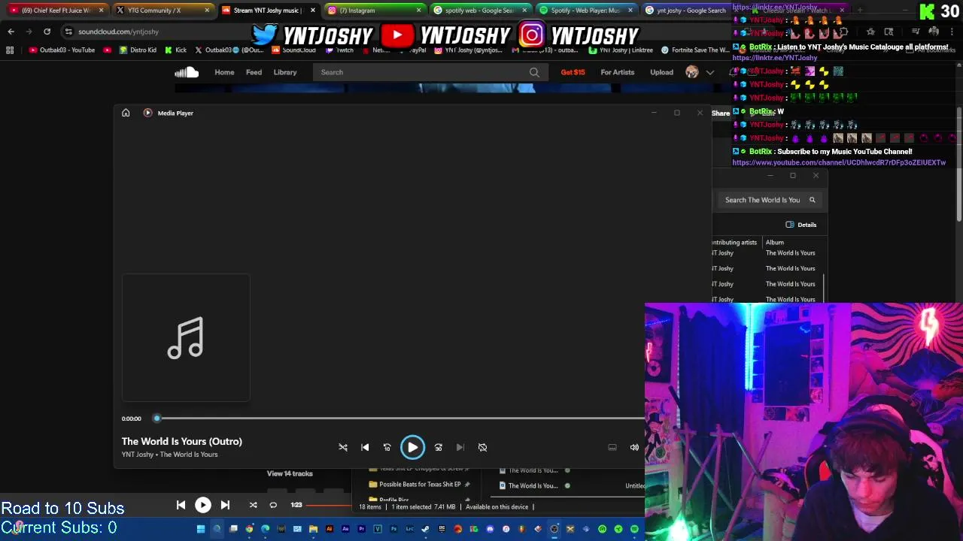Viewport: 963px width, 541px height.
Task: Open the SoundCloud profile avatar menu
Action: [692, 72]
